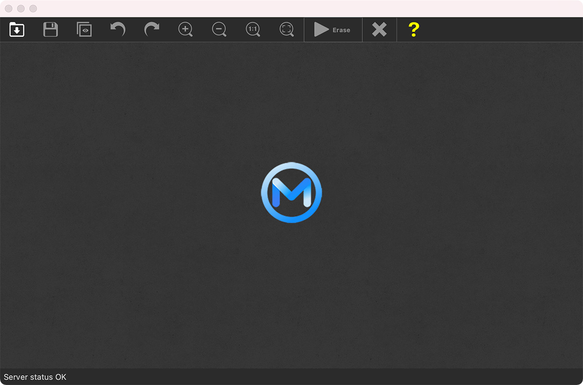
Task: Undo the last action
Action: pos(118,30)
